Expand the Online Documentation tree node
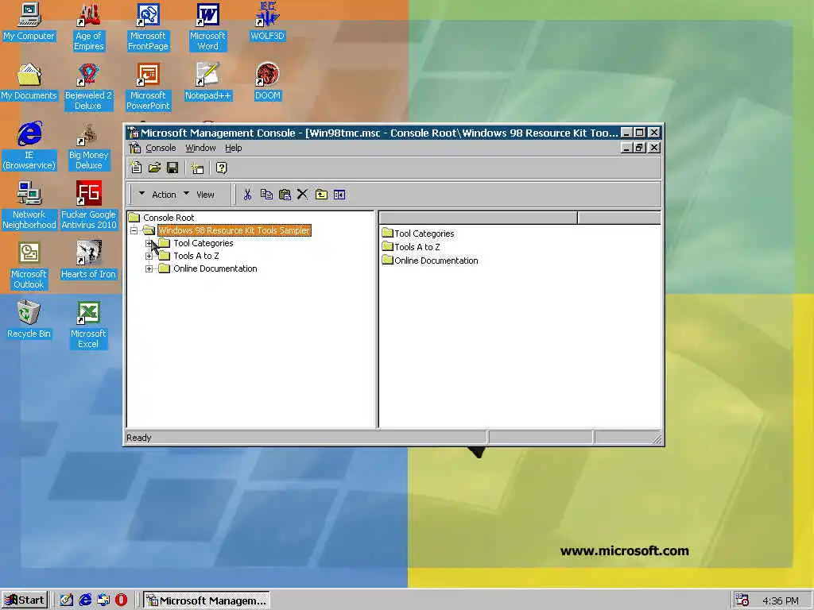 (x=149, y=268)
